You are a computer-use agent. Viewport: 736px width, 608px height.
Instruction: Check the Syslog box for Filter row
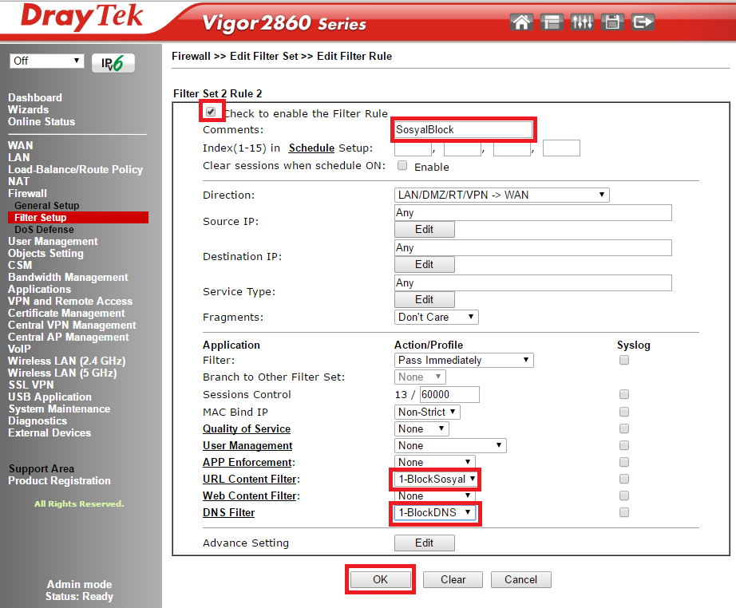pos(624,360)
